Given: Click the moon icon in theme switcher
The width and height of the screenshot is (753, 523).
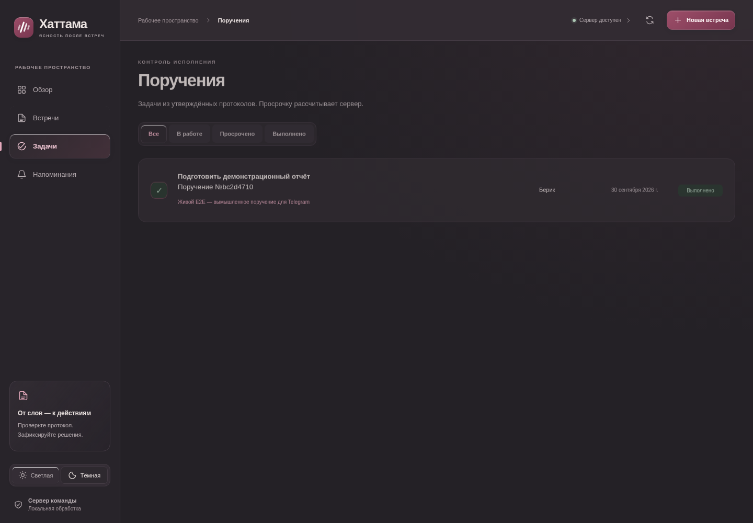Looking at the screenshot, I should (72, 475).
